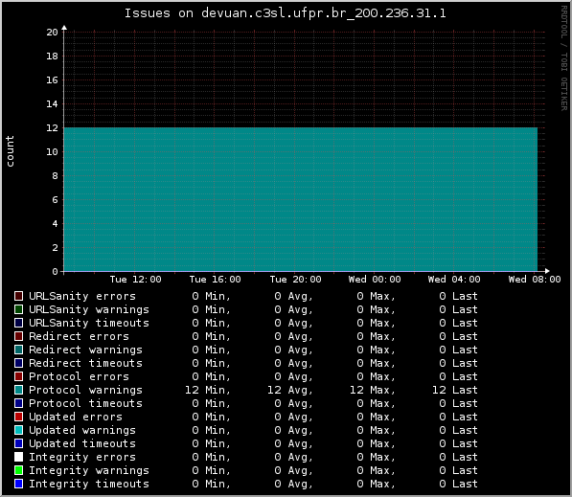The image size is (572, 497).
Task: Click the Wed 00:00 time axis label
Action: pos(375,280)
